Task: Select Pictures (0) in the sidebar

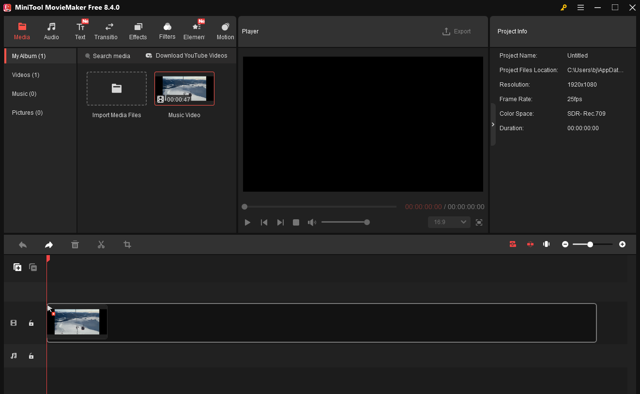Action: point(27,112)
